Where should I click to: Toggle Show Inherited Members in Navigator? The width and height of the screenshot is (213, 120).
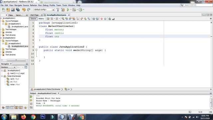coord(3,108)
